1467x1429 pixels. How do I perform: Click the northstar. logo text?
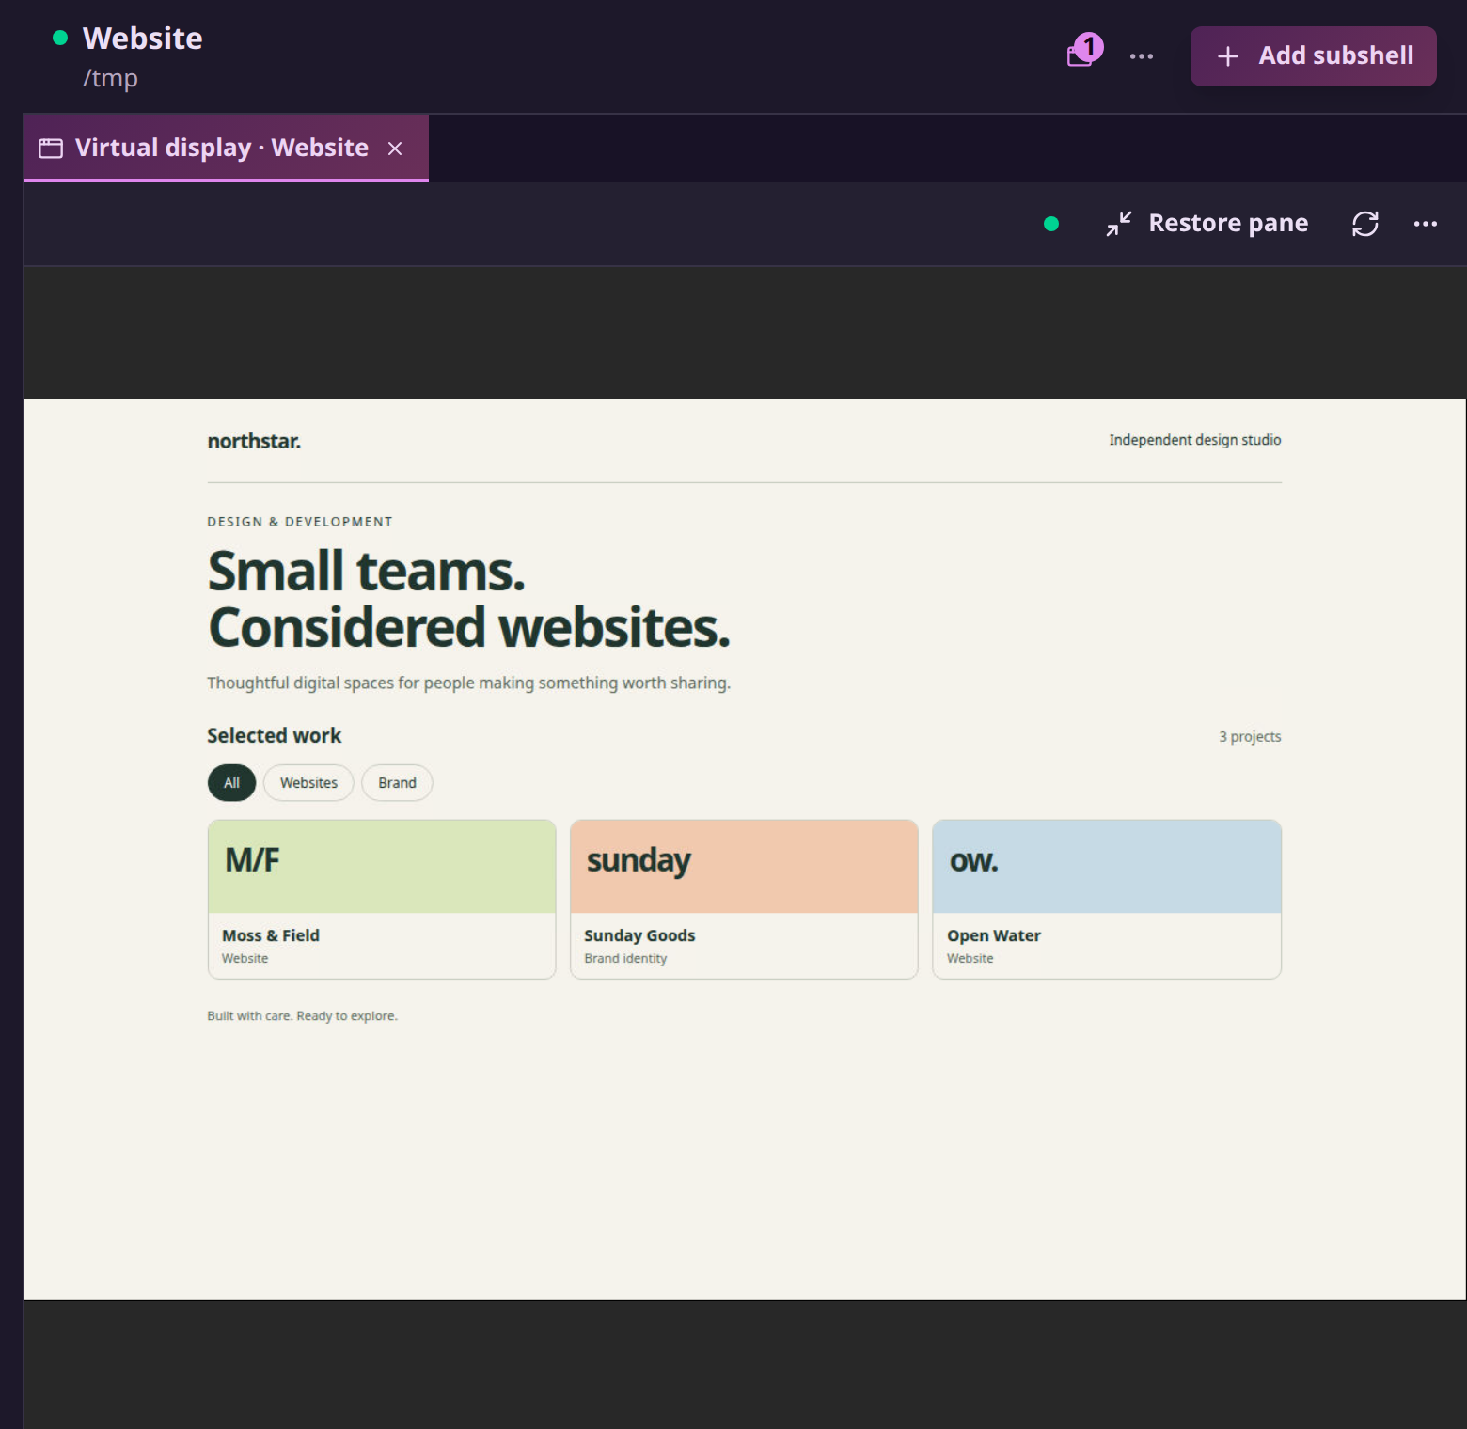pos(254,441)
